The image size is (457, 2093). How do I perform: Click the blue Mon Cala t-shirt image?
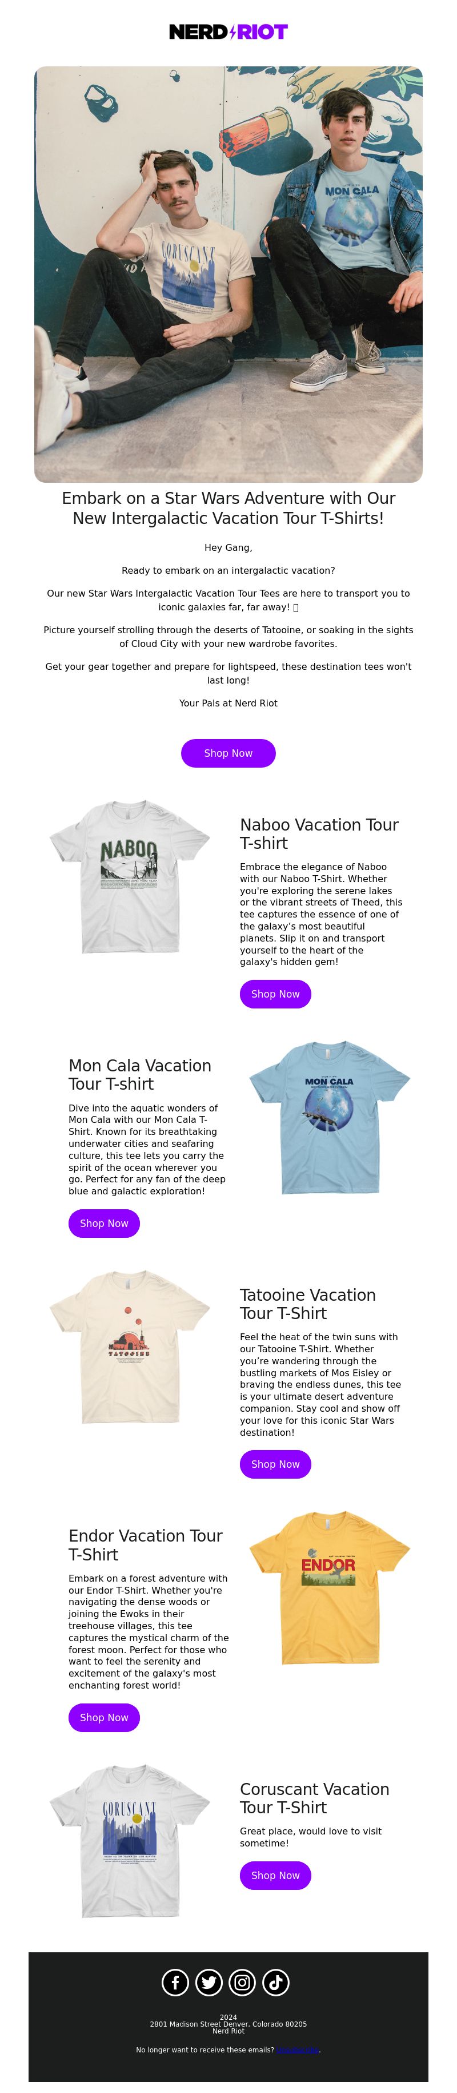(x=328, y=1117)
